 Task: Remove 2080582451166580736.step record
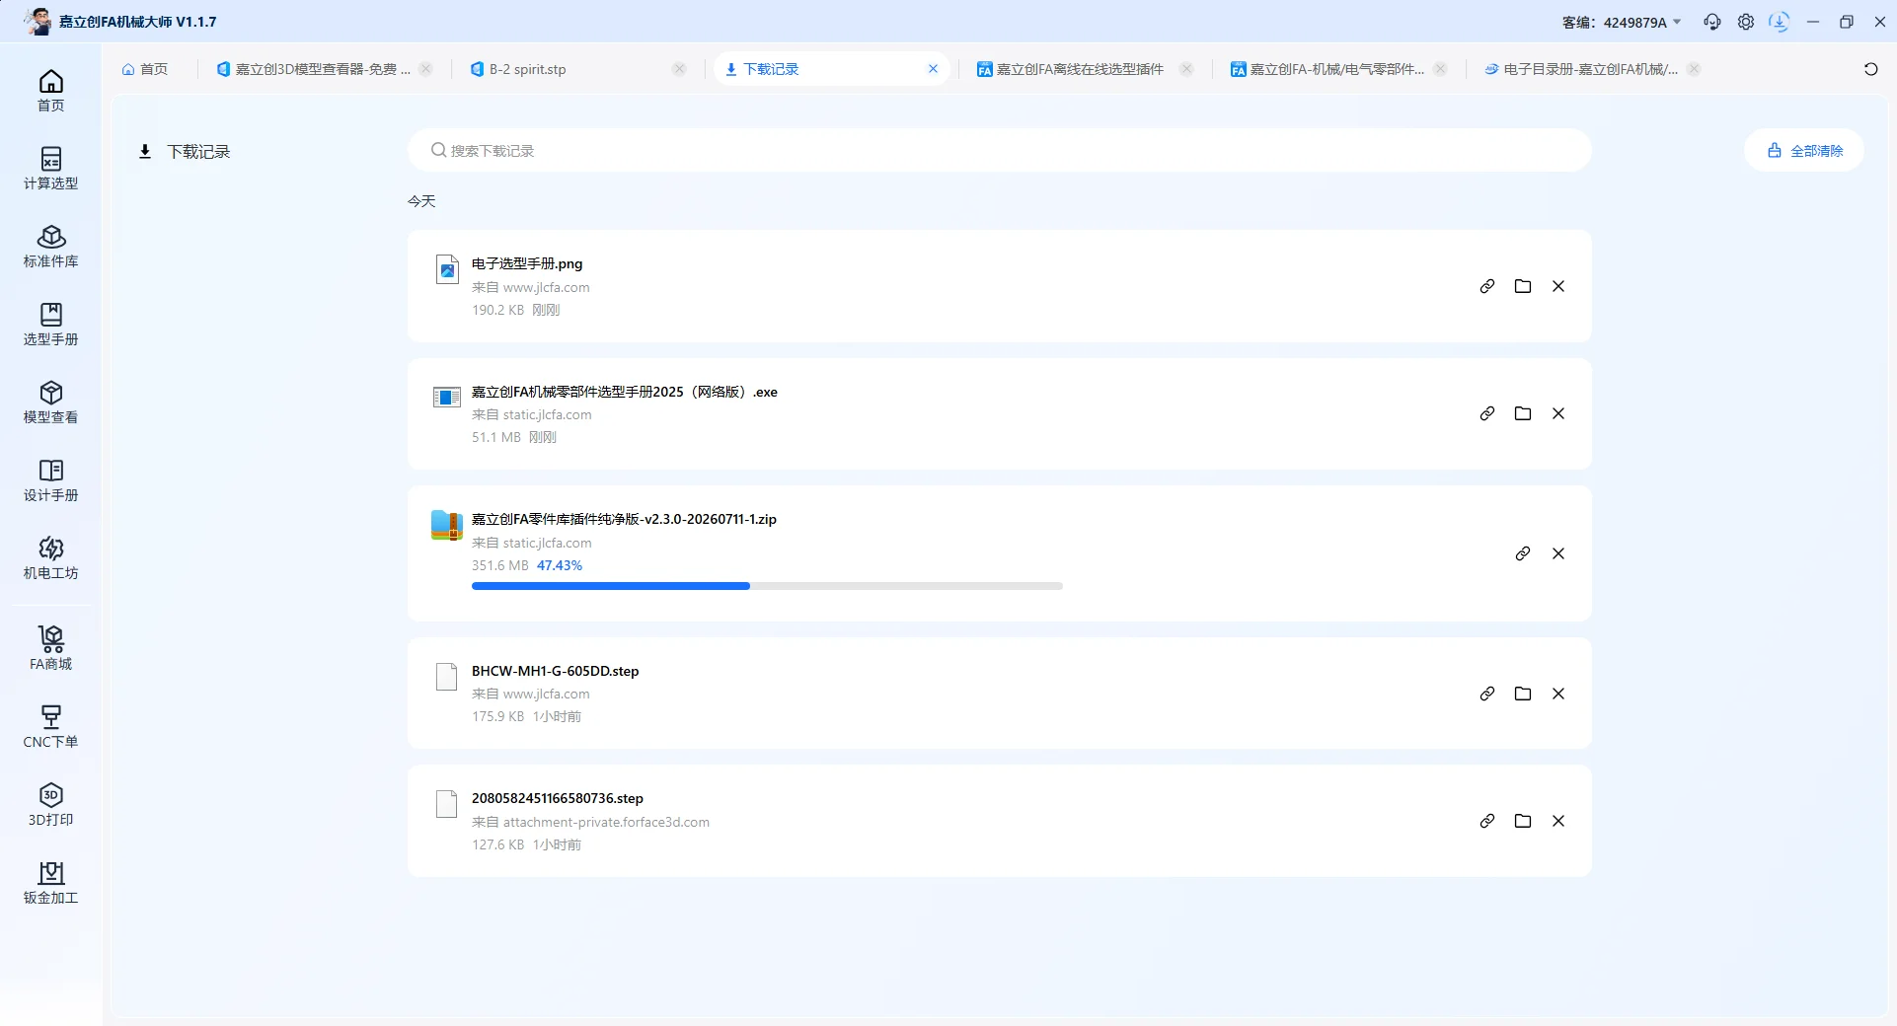(1558, 821)
